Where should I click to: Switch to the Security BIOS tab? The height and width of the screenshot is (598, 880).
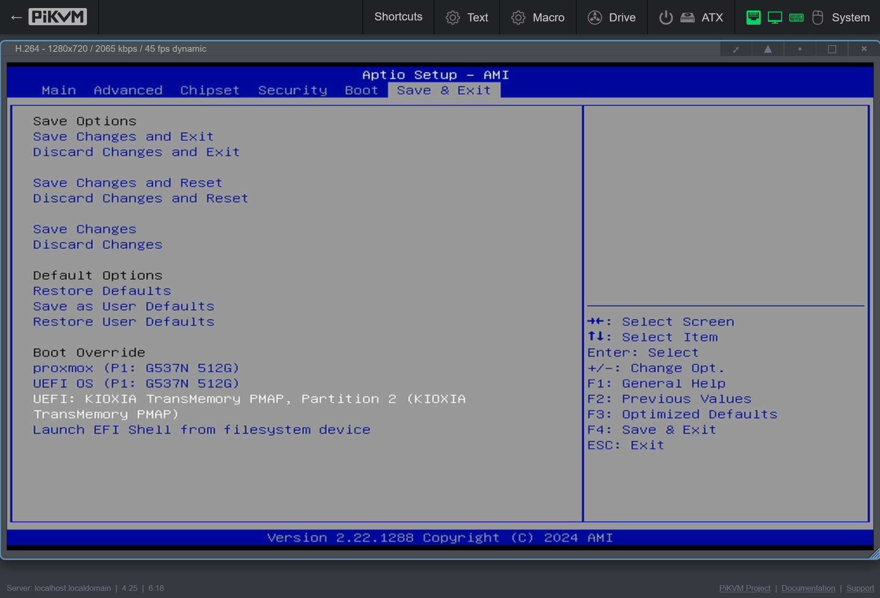(293, 90)
